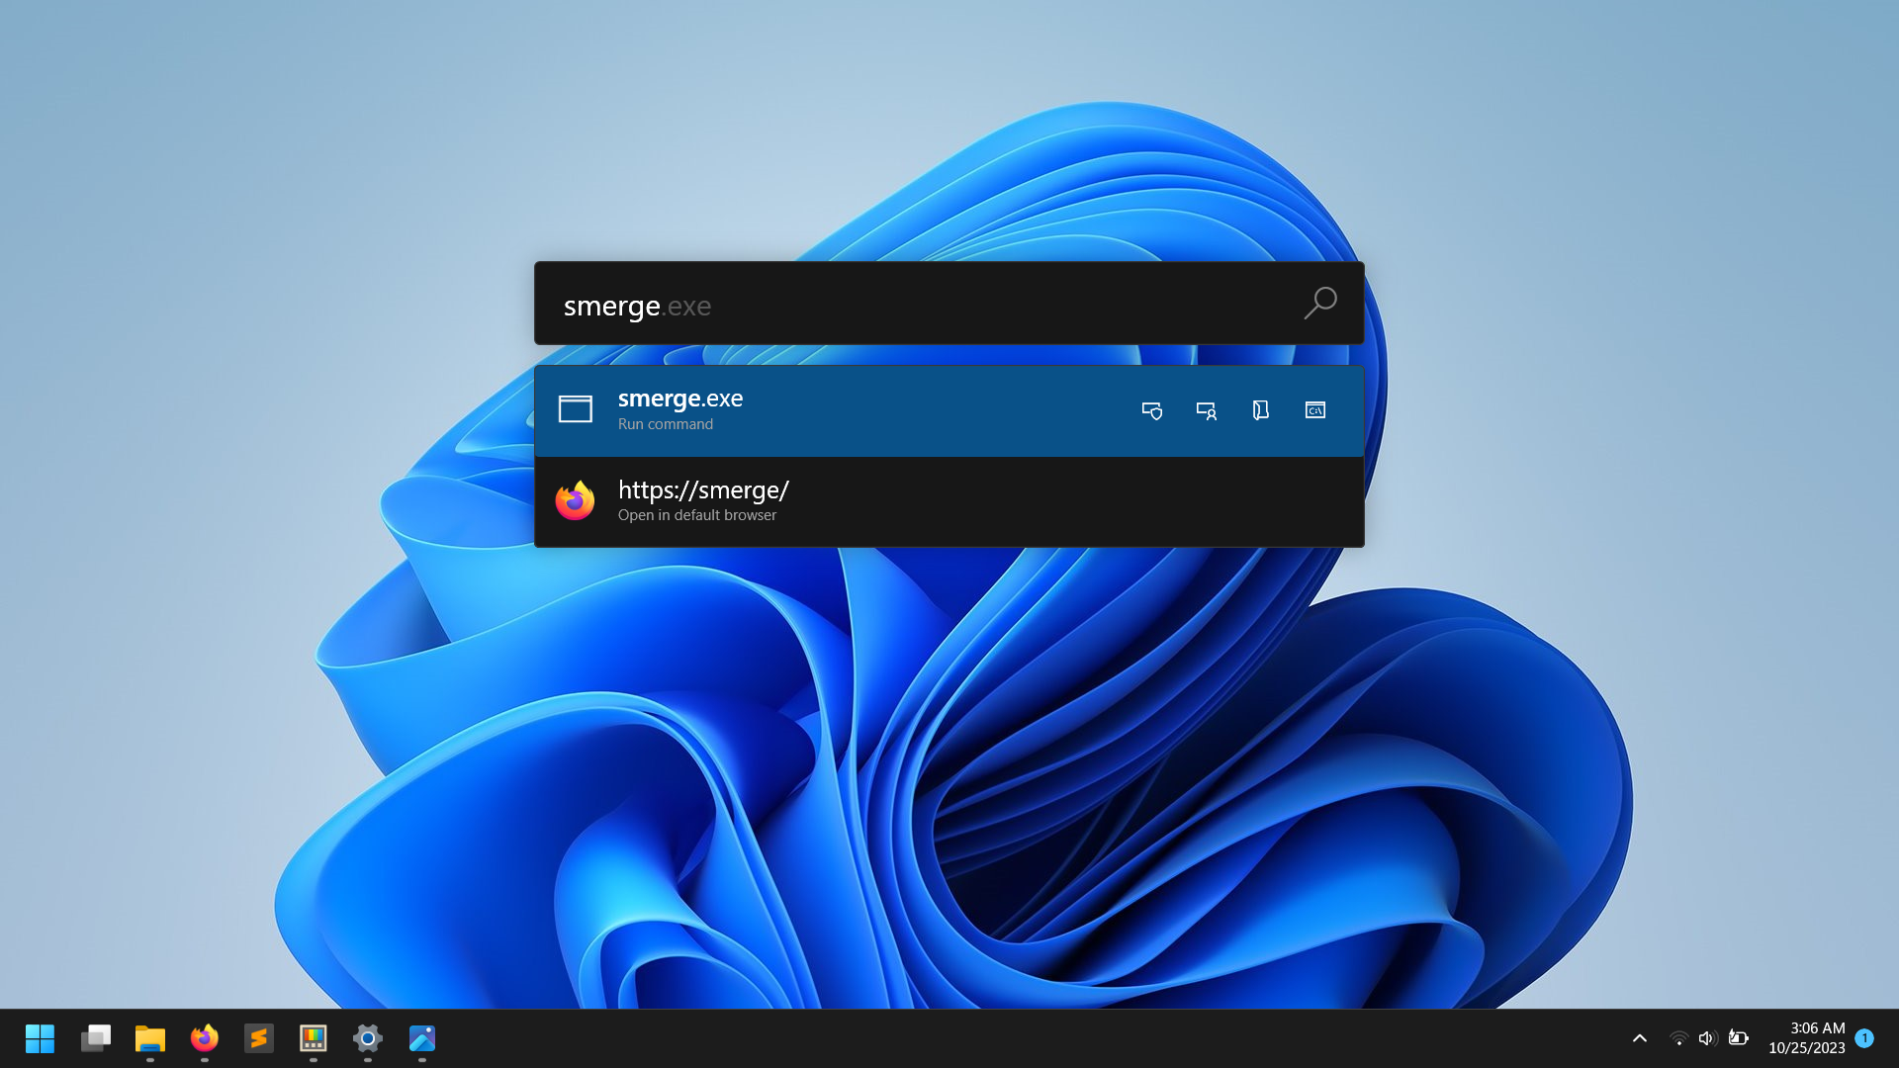Image resolution: width=1899 pixels, height=1068 pixels.
Task: Run smerge.exe as a different user
Action: (x=1207, y=410)
